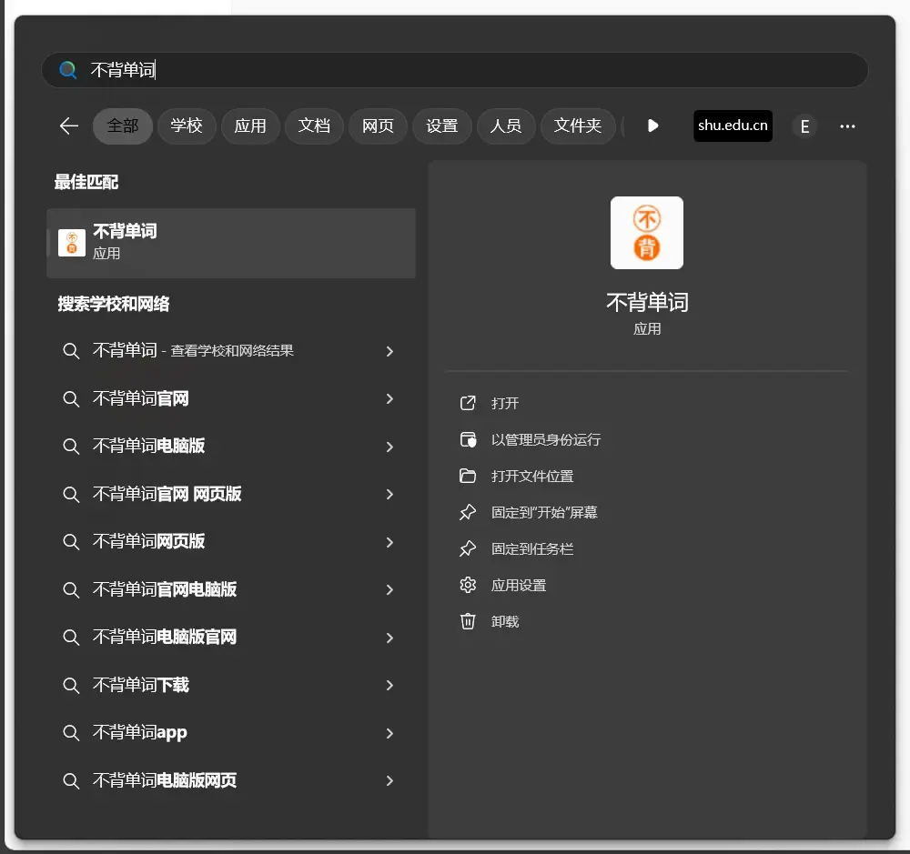Viewport: 910px width, 854px height.
Task: Click the open-external icon beside 打开
Action: tap(468, 403)
